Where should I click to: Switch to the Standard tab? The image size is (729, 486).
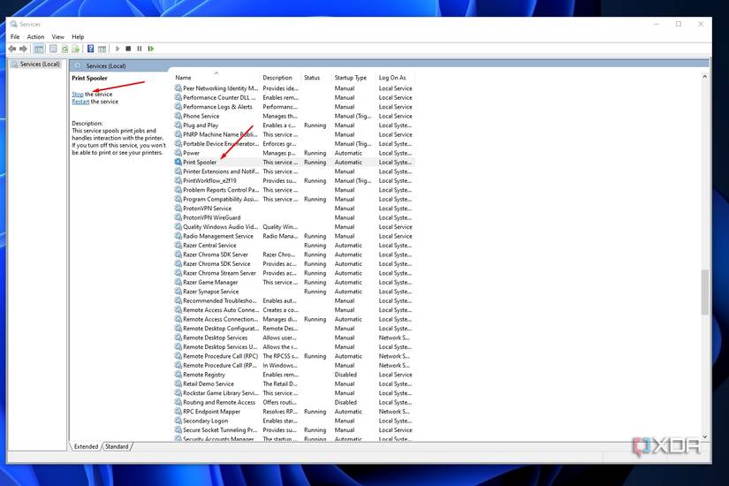tap(117, 446)
